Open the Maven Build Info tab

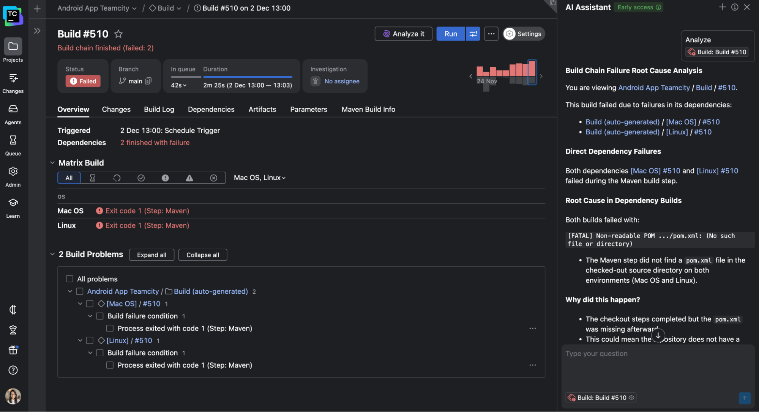pyautogui.click(x=368, y=109)
